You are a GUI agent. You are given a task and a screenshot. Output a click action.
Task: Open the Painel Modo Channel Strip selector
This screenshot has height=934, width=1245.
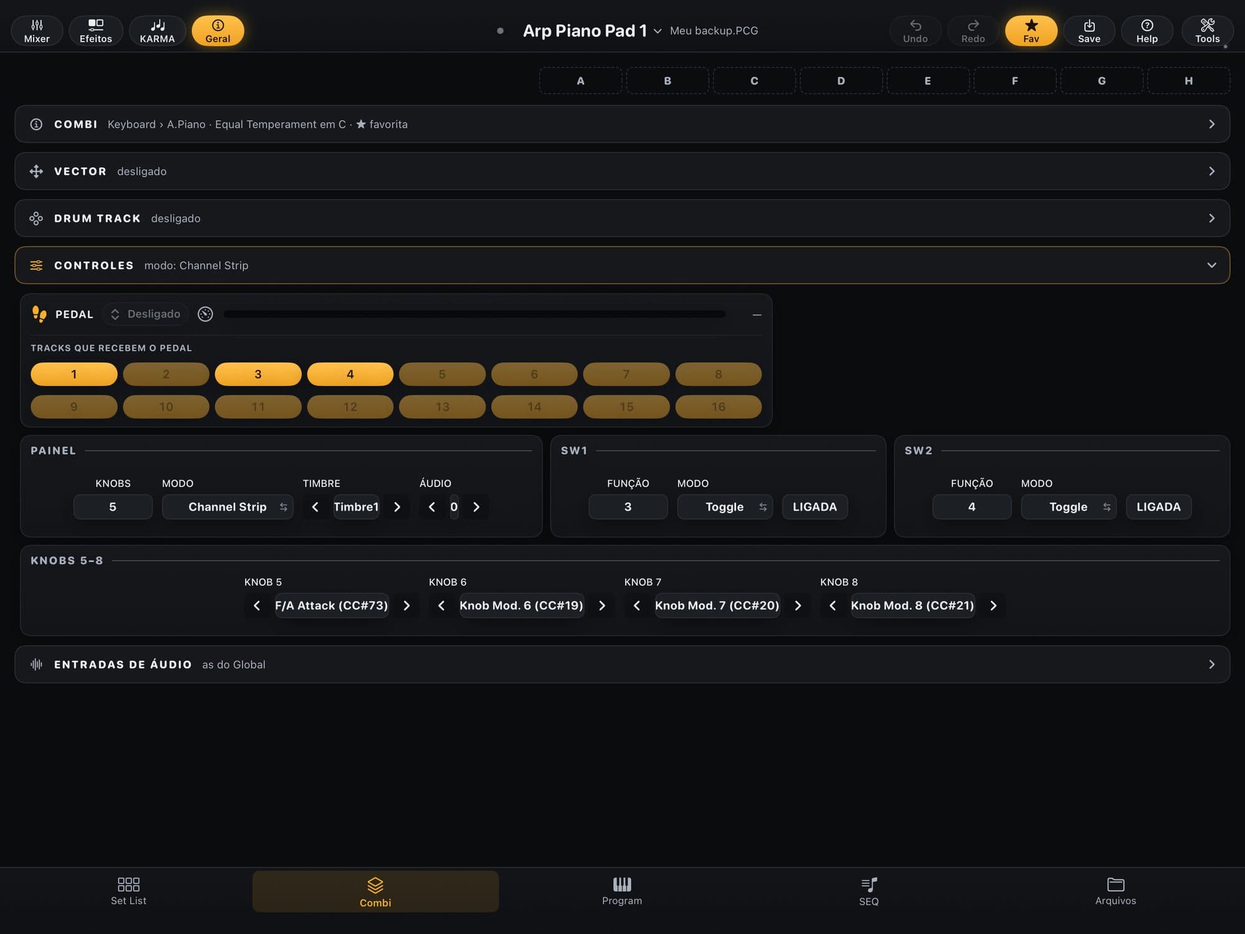[227, 507]
